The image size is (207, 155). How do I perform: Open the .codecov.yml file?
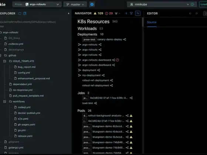16,44
